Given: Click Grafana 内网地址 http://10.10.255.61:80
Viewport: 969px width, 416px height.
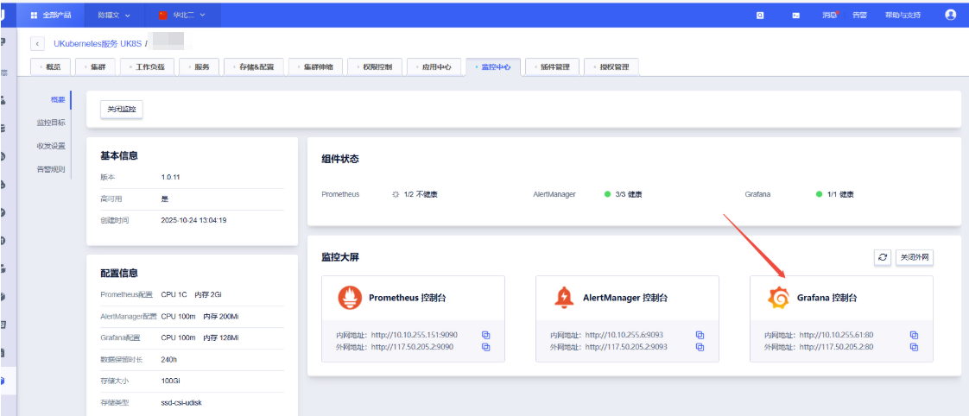Looking at the screenshot, I should (x=836, y=335).
